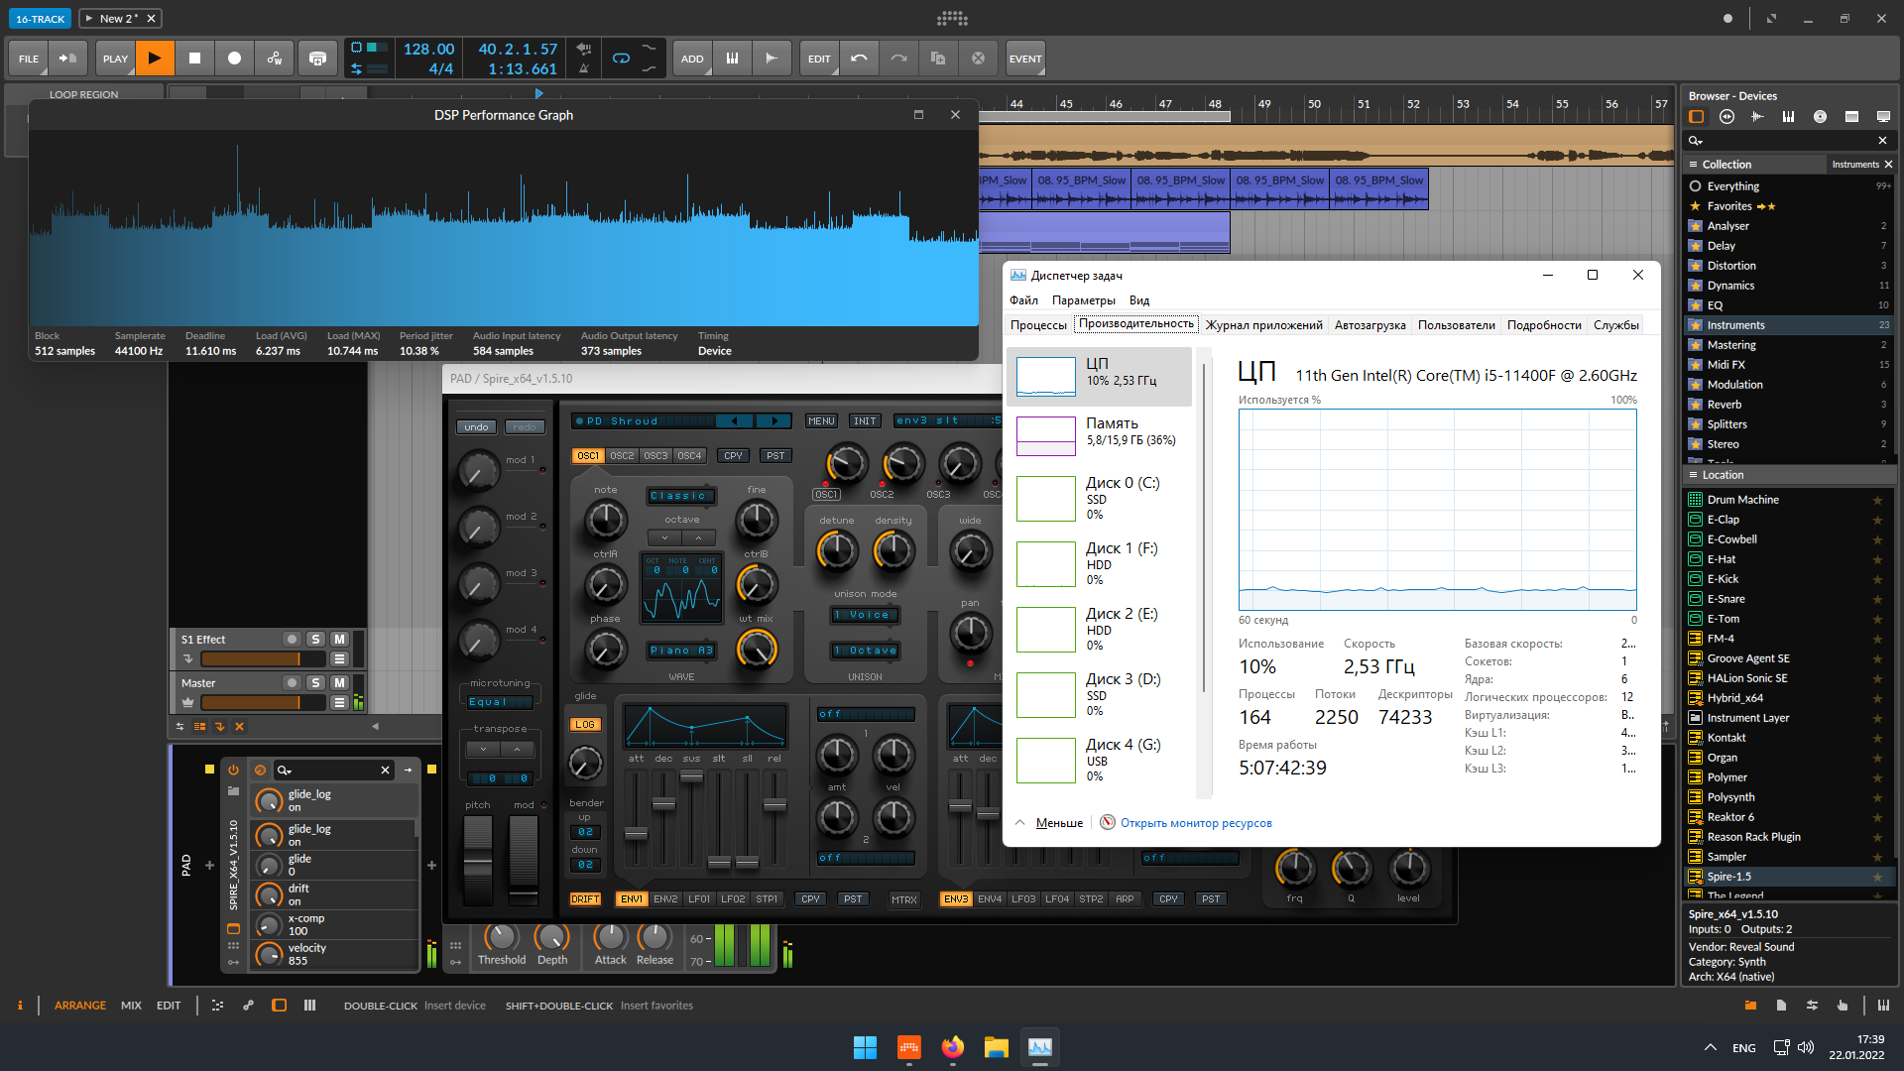This screenshot has width=1904, height=1071.
Task: Mute the S1 Effect track
Action: 339,640
